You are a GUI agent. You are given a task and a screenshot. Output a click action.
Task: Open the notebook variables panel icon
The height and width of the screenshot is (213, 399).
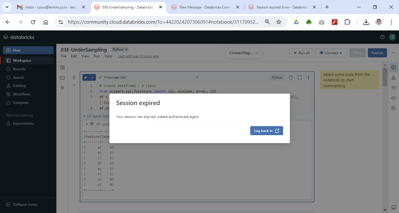tap(393, 98)
